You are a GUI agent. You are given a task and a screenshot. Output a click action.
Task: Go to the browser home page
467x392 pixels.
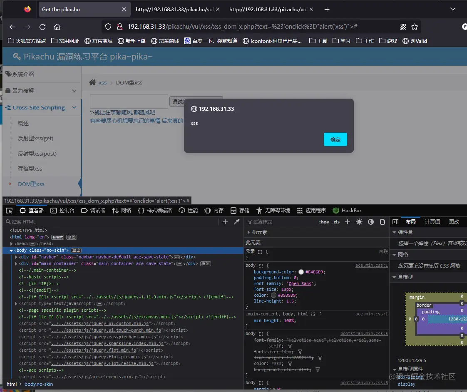tap(57, 27)
